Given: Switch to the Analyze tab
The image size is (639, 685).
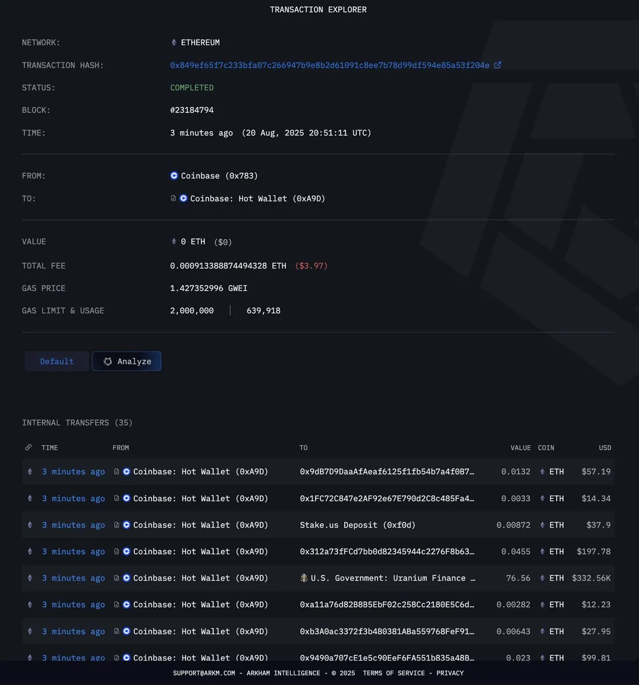Looking at the screenshot, I should pos(127,361).
